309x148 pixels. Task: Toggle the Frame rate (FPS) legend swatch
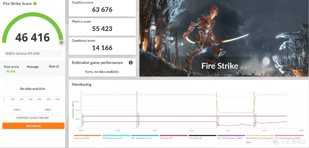pos(88,135)
